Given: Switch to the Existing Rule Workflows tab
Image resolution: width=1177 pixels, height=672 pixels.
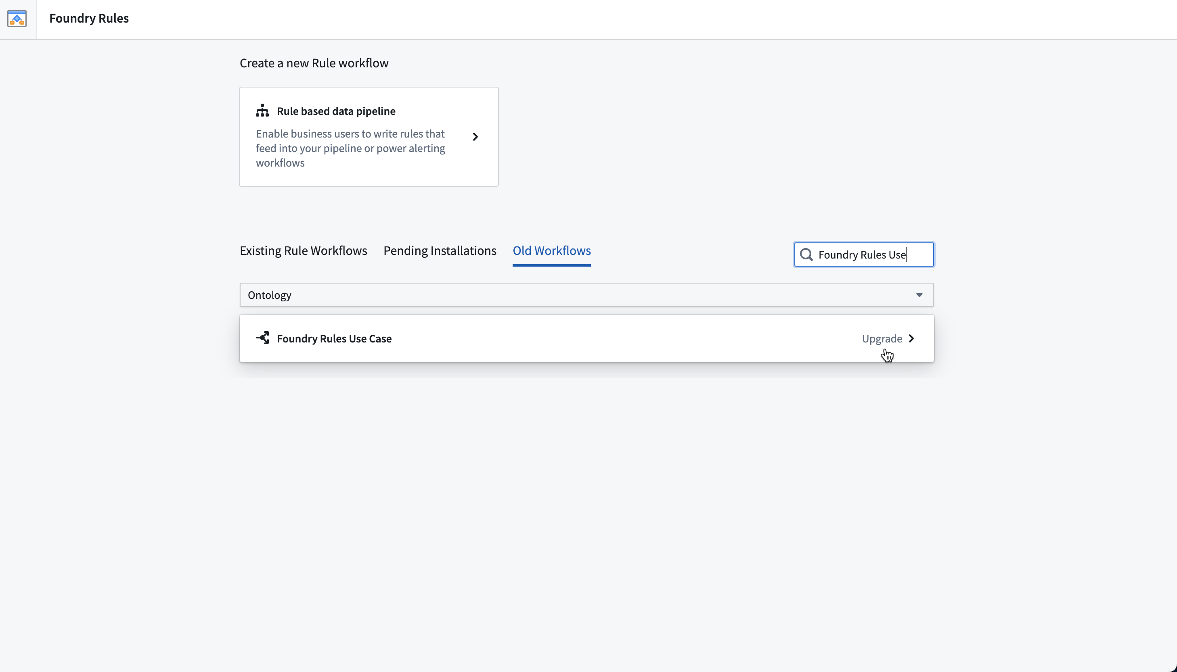Looking at the screenshot, I should 304,250.
